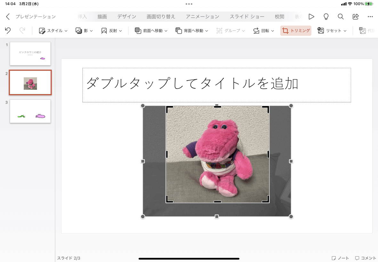Tap the back arrow to leave presentation
Screen dimensions: 378x262
point(8,17)
